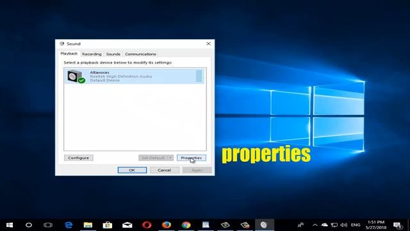Open the volume speaker tray icon

(x=344, y=225)
